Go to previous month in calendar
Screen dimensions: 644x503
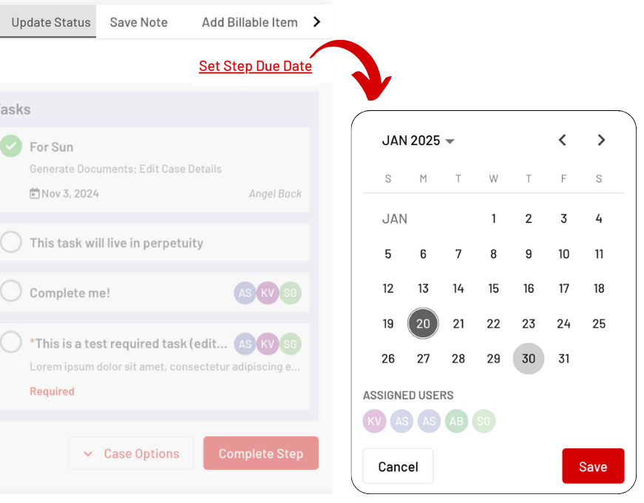pyautogui.click(x=562, y=140)
